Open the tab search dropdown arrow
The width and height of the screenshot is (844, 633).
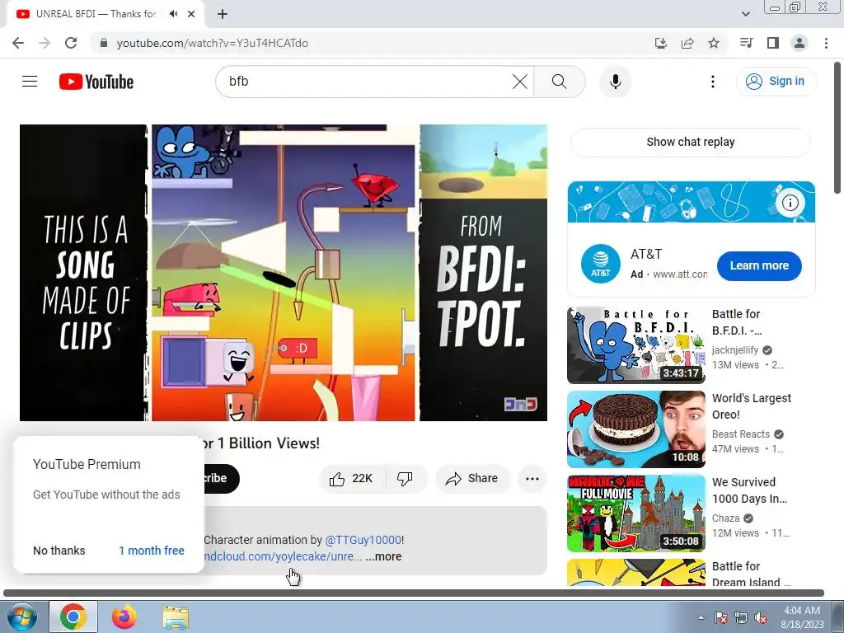[x=745, y=14]
